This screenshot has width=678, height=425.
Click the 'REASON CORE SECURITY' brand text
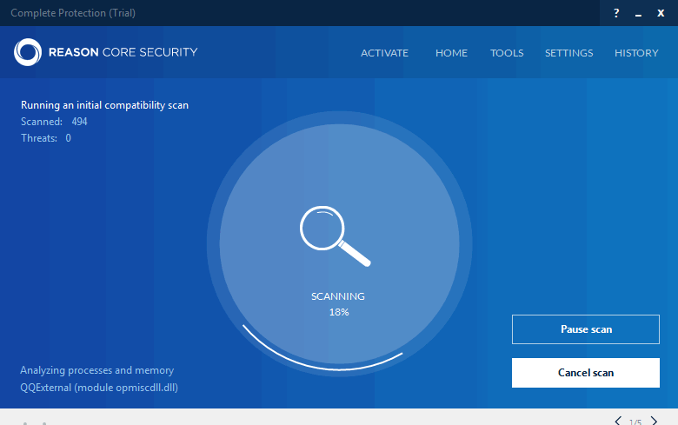tap(123, 52)
